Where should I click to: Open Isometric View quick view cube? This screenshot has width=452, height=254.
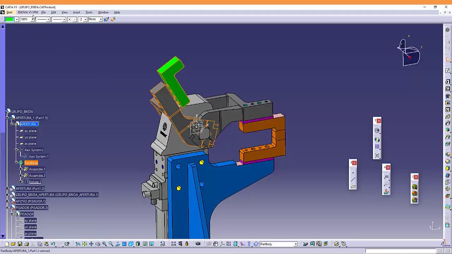point(131,244)
